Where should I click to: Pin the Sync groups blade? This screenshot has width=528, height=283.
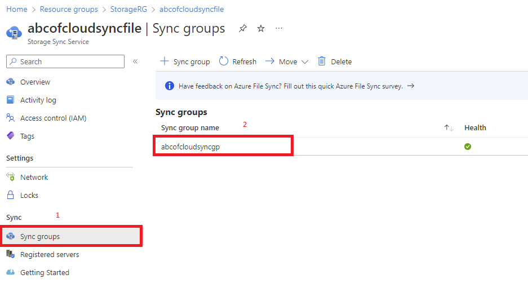coord(242,29)
